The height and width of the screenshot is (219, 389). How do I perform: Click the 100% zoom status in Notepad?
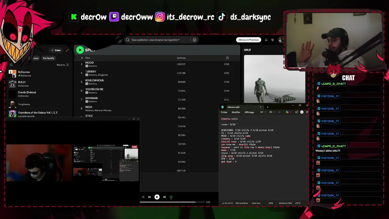coord(271,203)
